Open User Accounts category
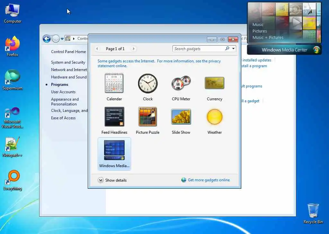The height and width of the screenshot is (234, 329). pyautogui.click(x=63, y=92)
